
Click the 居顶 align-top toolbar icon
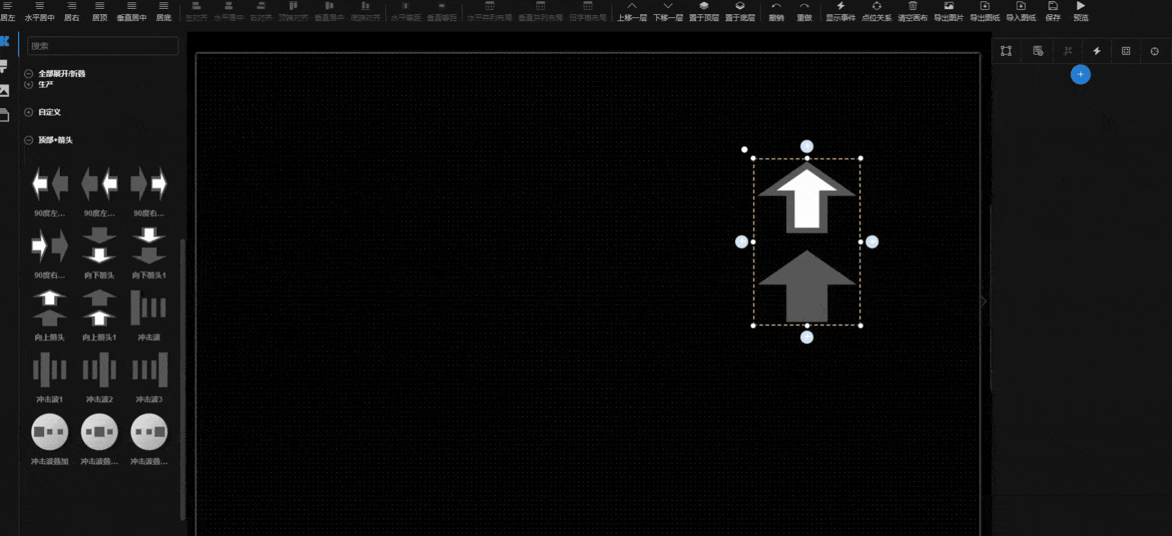pos(99,6)
